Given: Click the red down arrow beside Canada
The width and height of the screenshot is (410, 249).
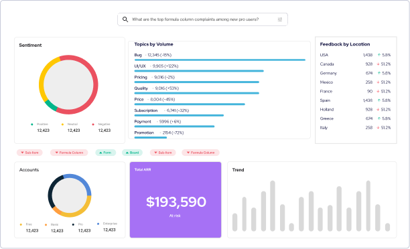Looking at the screenshot, I should pyautogui.click(x=378, y=64).
